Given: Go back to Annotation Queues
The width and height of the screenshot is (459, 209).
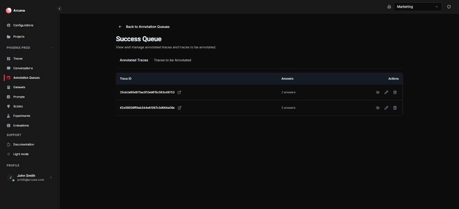Looking at the screenshot, I should click(x=144, y=27).
